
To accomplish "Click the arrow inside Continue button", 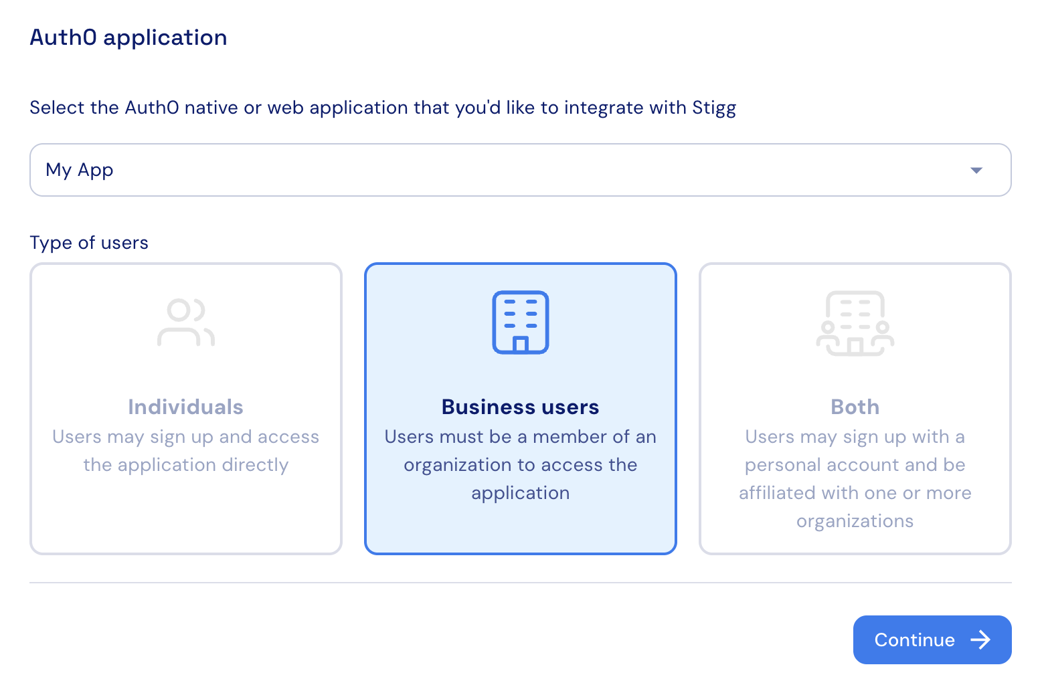I will 980,640.
